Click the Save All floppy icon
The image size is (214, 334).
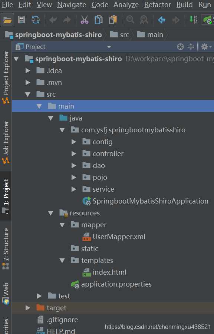(x=21, y=20)
